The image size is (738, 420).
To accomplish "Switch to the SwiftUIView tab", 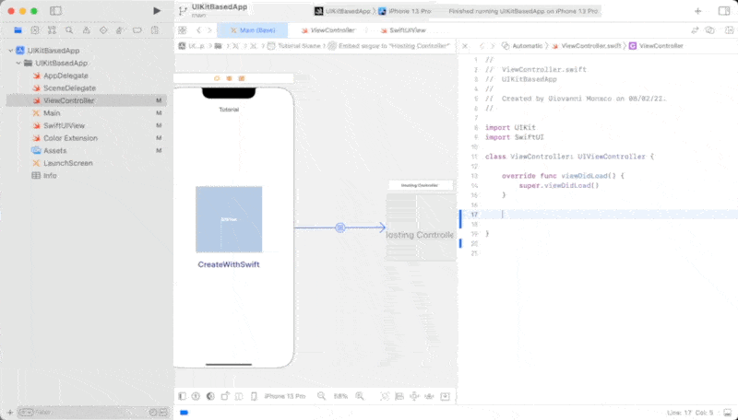I will click(401, 29).
